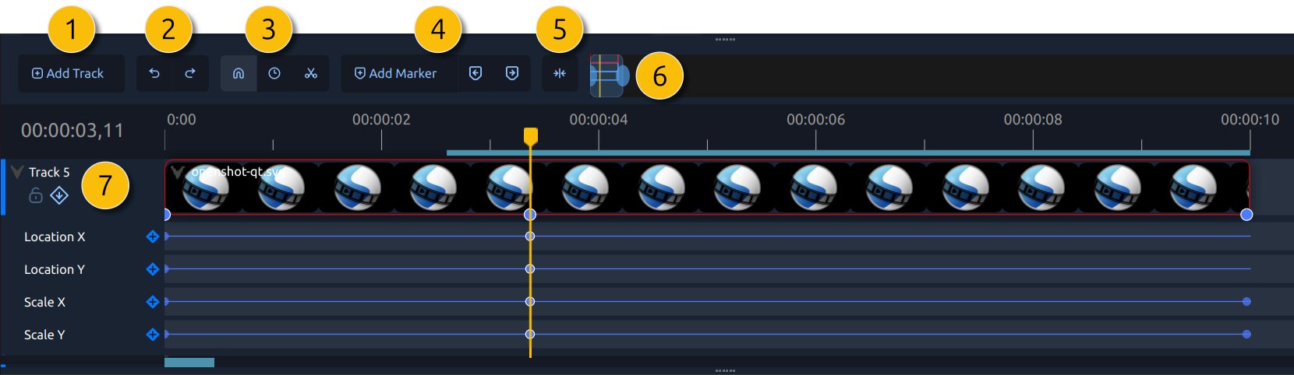The height and width of the screenshot is (375, 1294).
Task: Select the Scale X end keyframe point
Action: point(1246,301)
